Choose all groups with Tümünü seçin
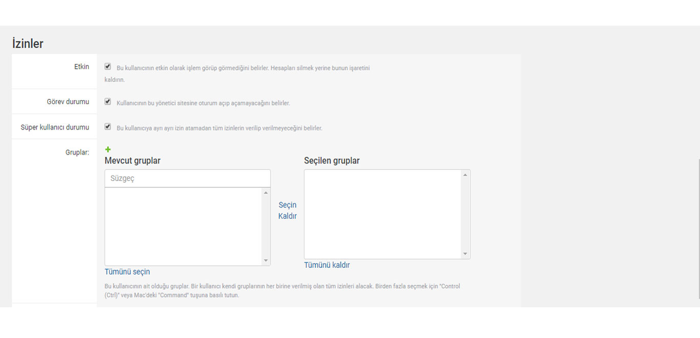The image size is (700, 338). pos(127,272)
